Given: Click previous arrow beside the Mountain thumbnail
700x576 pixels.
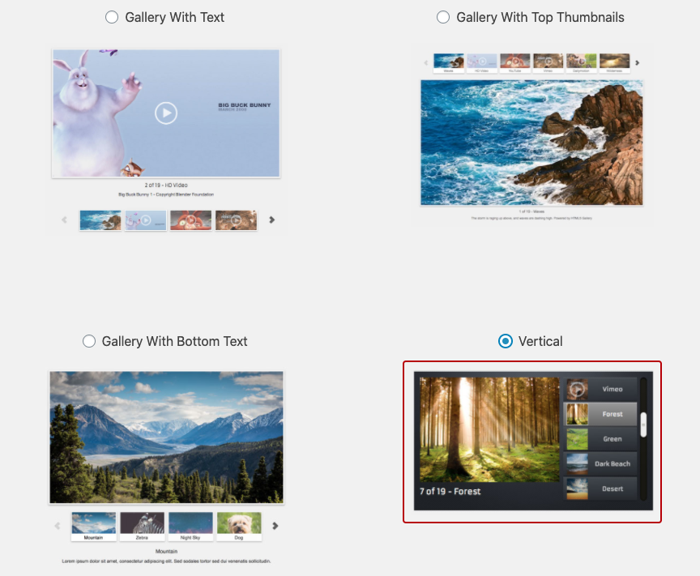Looking at the screenshot, I should tap(57, 526).
